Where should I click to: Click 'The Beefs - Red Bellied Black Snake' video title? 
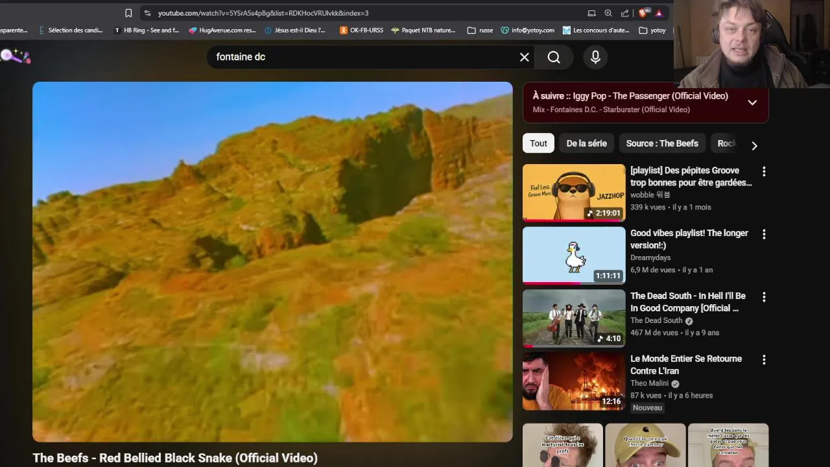coord(175,458)
